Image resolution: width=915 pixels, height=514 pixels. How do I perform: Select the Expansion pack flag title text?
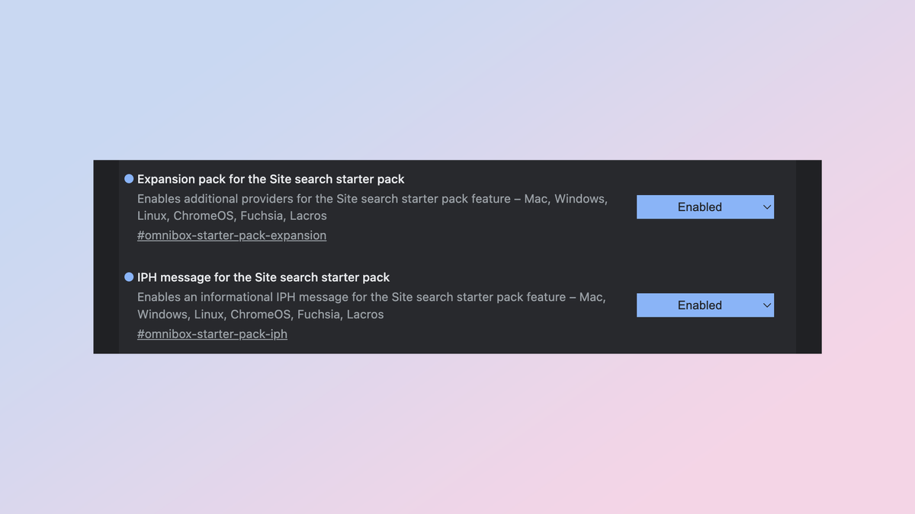tap(270, 178)
